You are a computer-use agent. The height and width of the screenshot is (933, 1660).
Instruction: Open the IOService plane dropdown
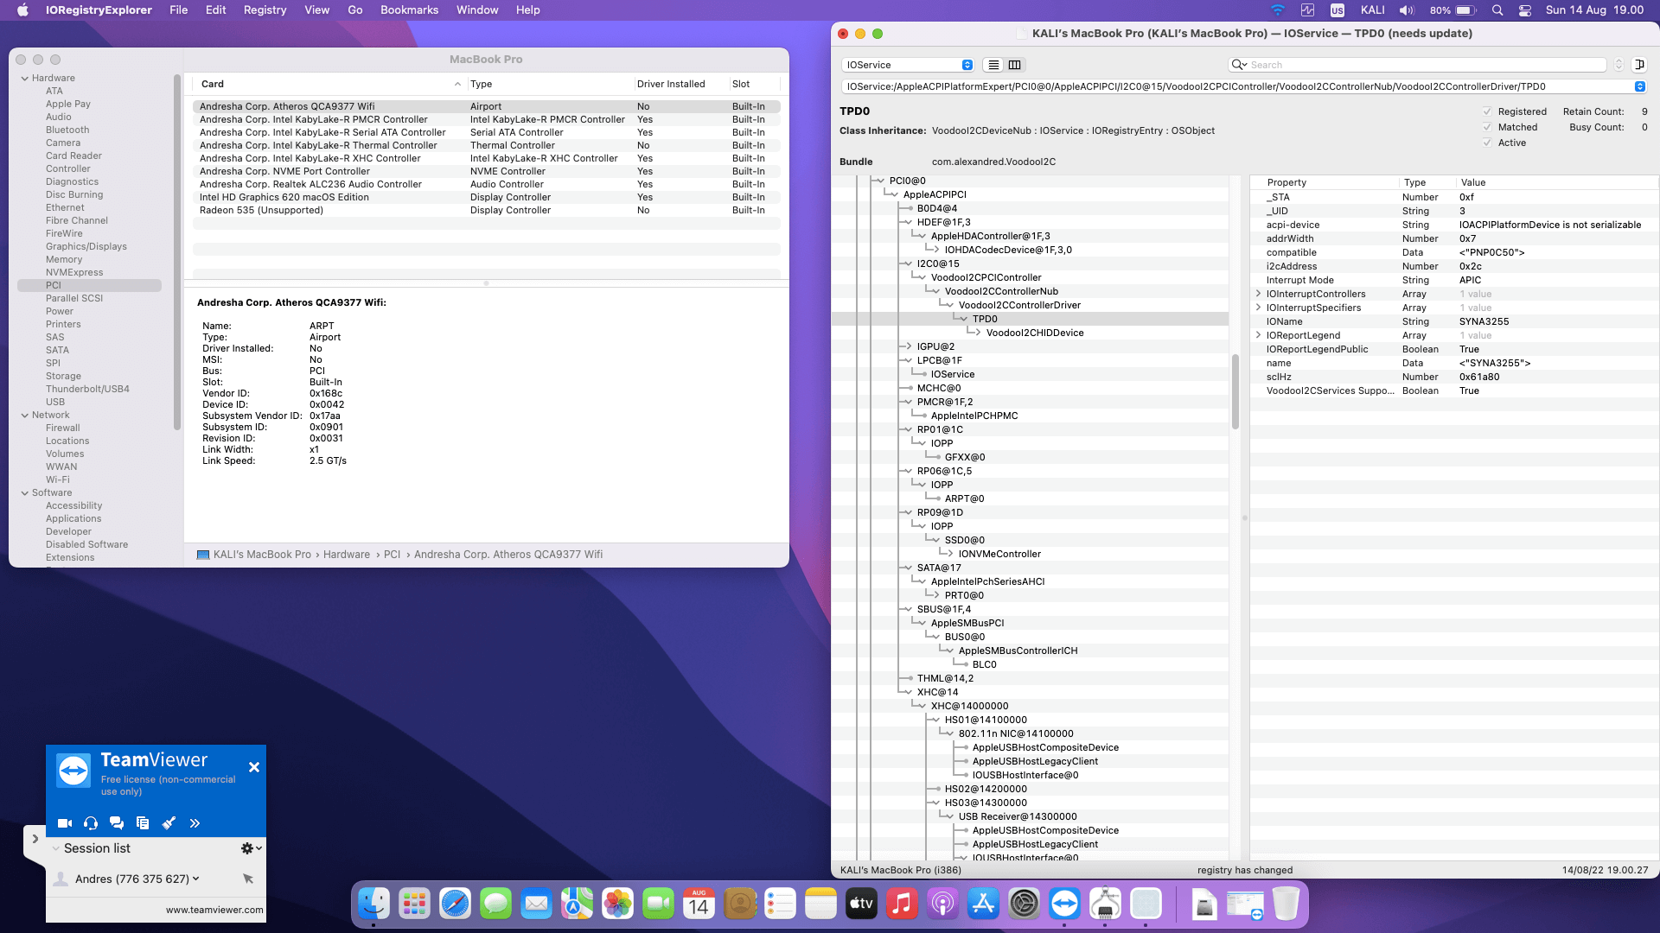(908, 65)
